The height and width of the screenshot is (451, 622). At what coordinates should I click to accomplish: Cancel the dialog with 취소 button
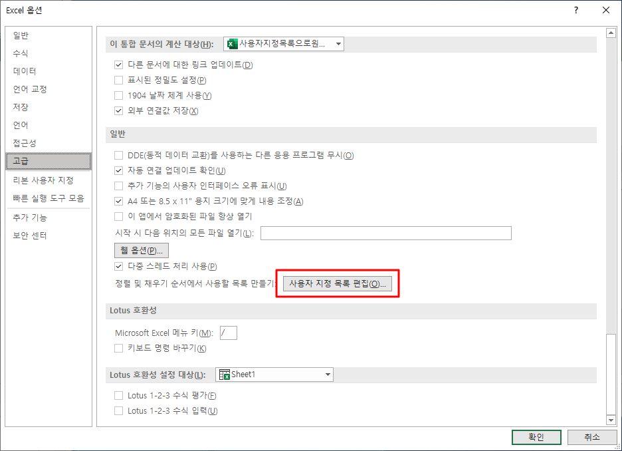pyautogui.click(x=592, y=437)
